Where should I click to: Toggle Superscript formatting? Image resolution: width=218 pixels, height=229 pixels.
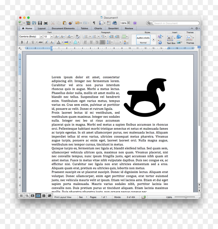click(46, 42)
